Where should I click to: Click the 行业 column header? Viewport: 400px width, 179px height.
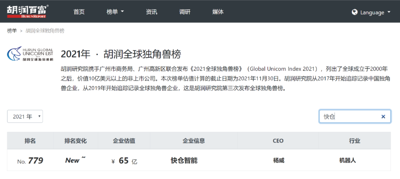click(354, 141)
